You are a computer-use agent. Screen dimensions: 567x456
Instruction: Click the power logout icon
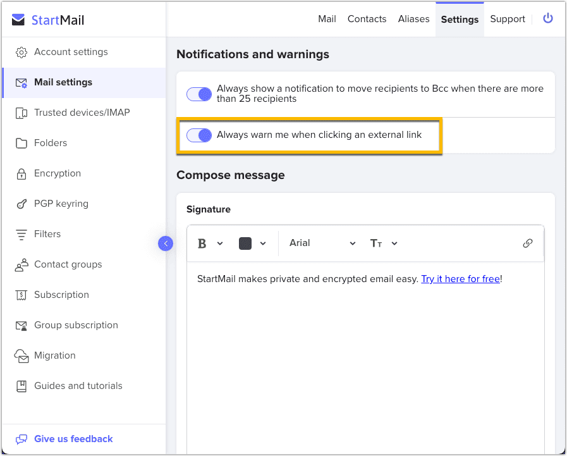pyautogui.click(x=547, y=19)
